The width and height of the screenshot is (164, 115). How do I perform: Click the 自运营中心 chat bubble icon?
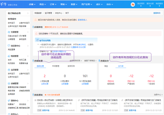click(9, 46)
